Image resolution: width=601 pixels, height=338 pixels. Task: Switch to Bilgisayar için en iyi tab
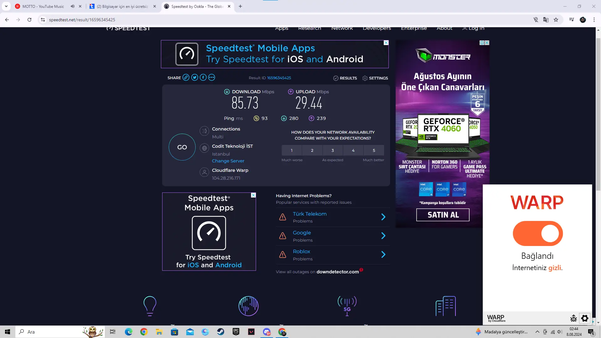[122, 6]
